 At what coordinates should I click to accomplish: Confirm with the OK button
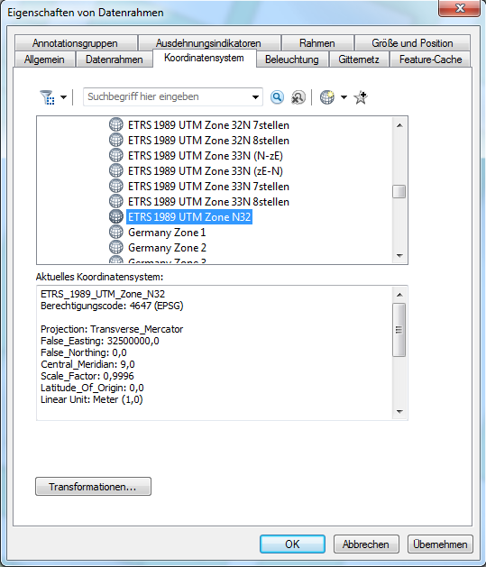pos(292,544)
